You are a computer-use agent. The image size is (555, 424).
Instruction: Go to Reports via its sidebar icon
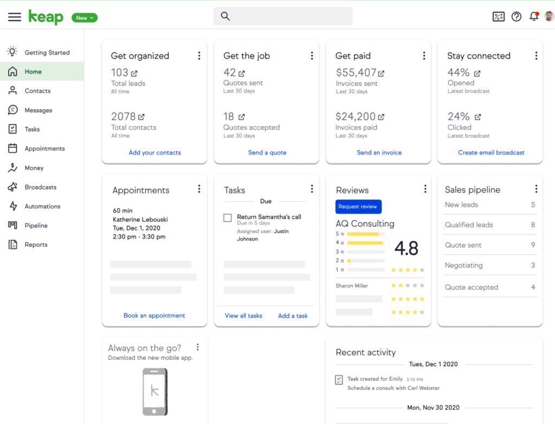coord(14,245)
